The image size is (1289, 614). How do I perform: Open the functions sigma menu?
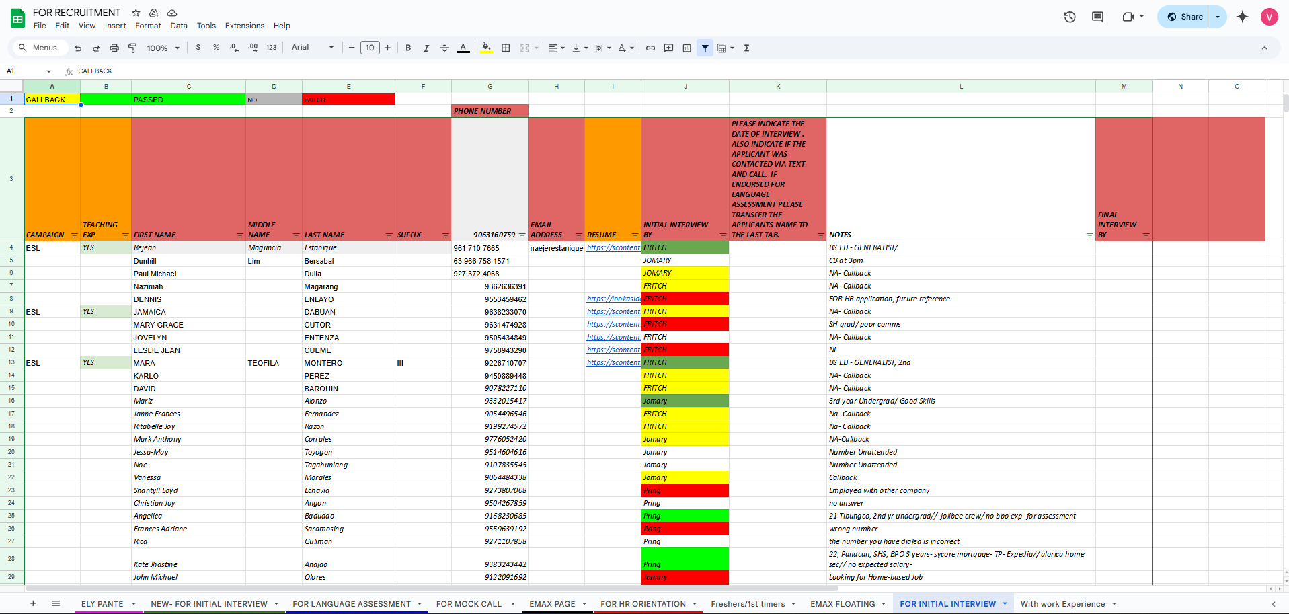pos(746,48)
